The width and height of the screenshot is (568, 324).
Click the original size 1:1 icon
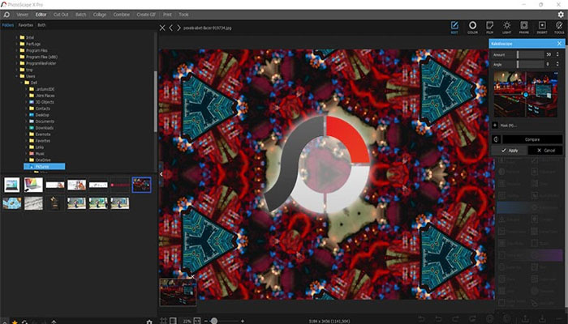(x=196, y=321)
